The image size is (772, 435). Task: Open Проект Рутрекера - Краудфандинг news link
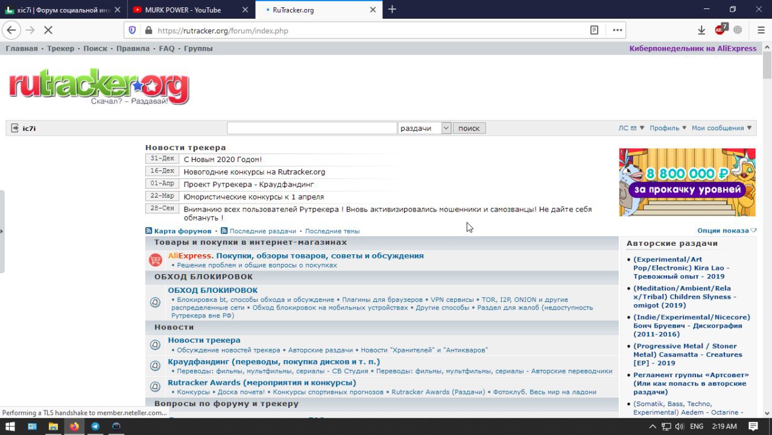248,184
